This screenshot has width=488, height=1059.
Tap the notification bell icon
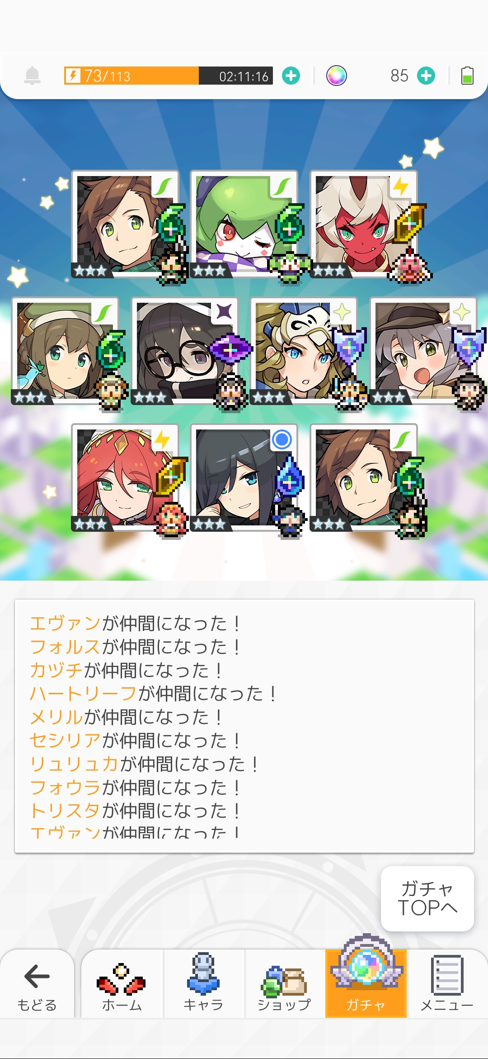[32, 76]
